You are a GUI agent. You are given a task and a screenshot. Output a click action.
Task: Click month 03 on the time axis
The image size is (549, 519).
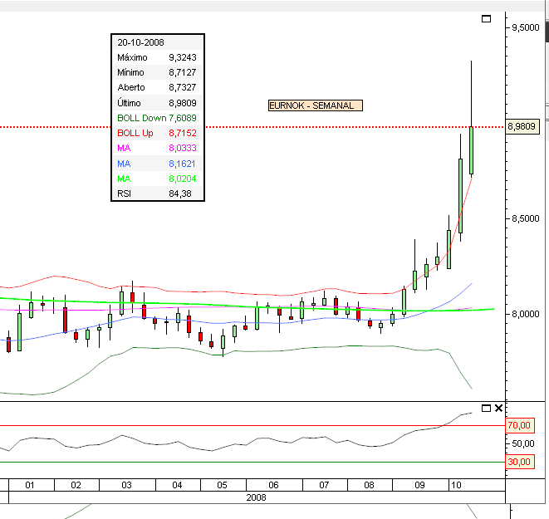point(127,485)
